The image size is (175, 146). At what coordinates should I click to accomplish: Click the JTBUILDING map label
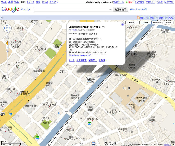121,75
